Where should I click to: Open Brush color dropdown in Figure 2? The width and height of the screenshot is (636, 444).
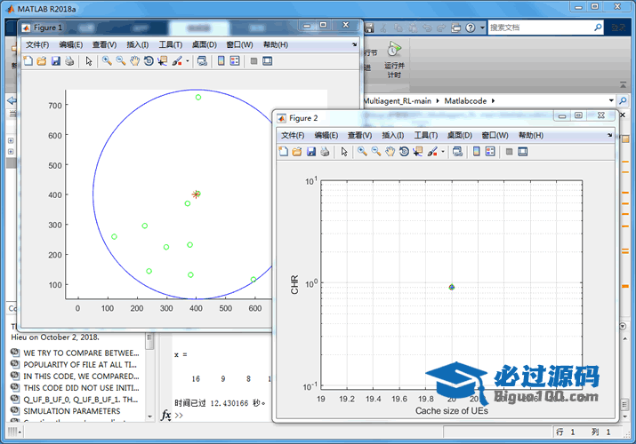point(443,152)
